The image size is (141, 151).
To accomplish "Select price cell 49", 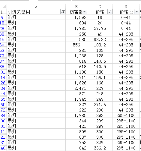I will tap(100, 34).
